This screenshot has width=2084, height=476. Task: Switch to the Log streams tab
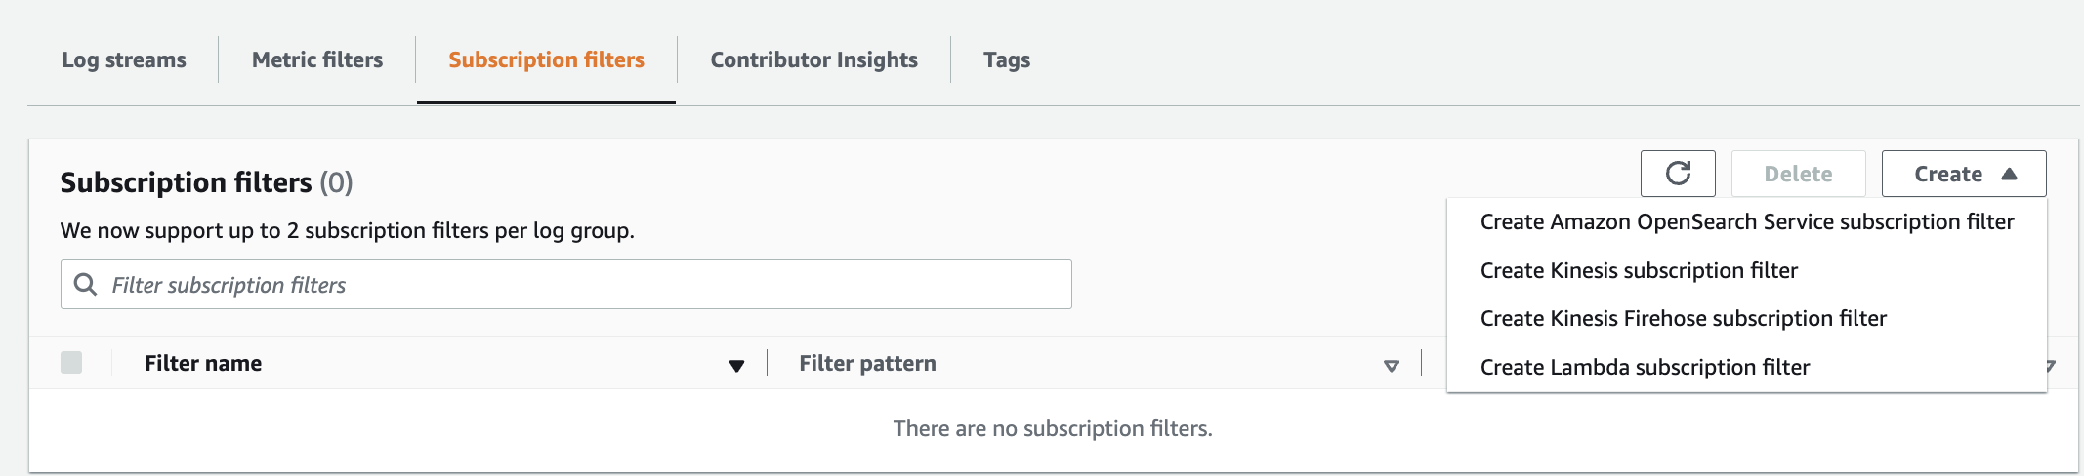pyautogui.click(x=124, y=59)
